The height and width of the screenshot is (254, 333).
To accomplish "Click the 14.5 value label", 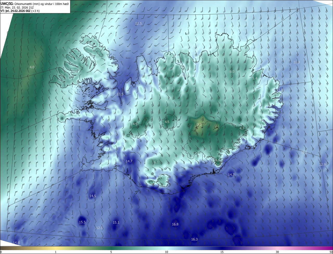I will [x=93, y=196].
